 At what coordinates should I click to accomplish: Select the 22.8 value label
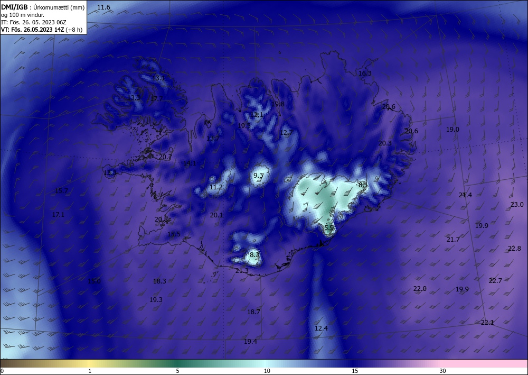click(514, 249)
